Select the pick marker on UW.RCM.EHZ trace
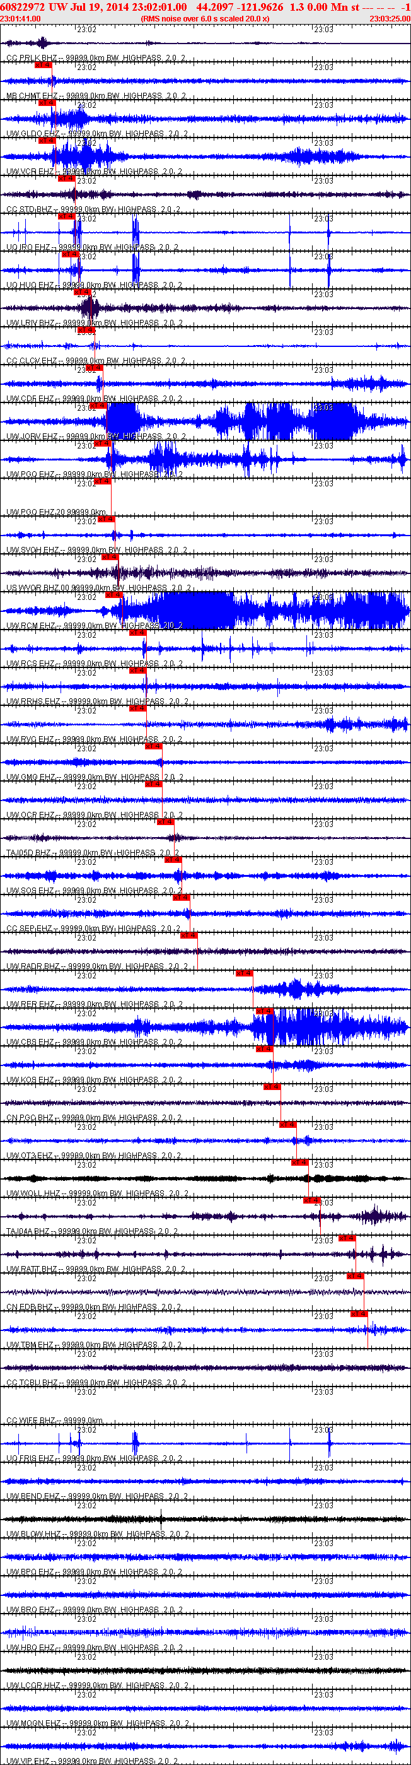411x1765 pixels. pyautogui.click(x=113, y=595)
